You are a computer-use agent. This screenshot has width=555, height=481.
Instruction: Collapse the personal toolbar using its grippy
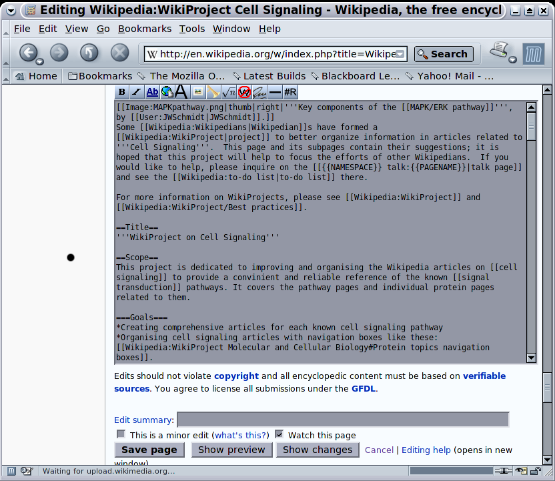point(5,76)
